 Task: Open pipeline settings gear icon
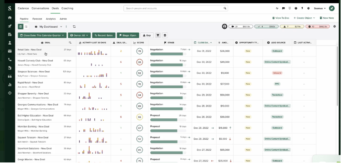point(335,26)
